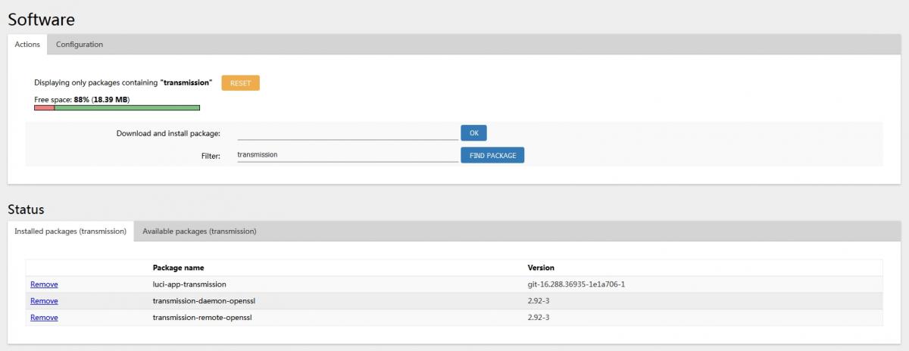
Task: Click the Package name column header
Action: pyautogui.click(x=178, y=268)
